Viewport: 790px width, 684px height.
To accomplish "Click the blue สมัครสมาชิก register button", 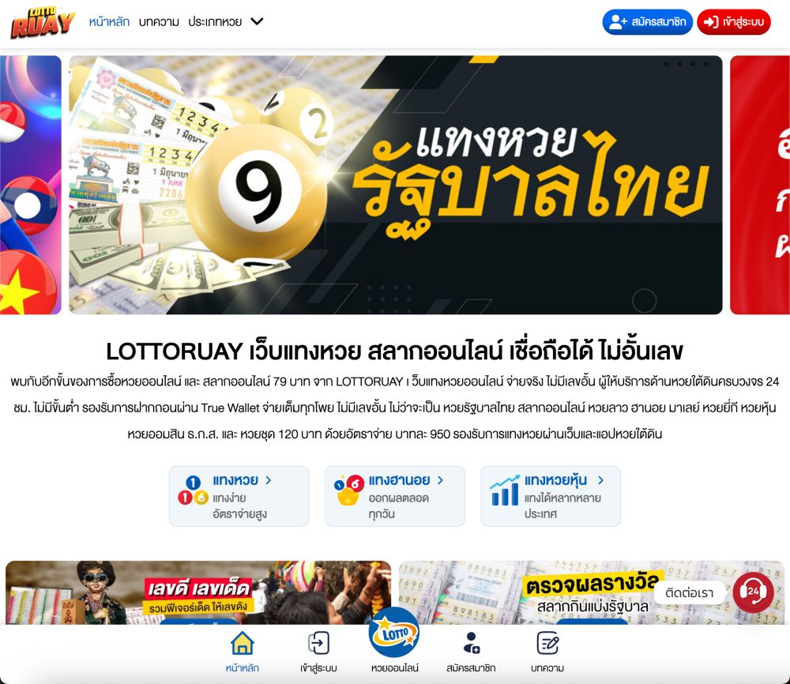I will tap(648, 21).
